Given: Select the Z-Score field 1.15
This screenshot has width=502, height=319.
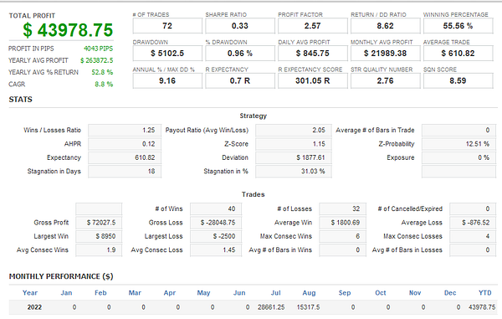Looking at the screenshot, I should pos(294,144).
